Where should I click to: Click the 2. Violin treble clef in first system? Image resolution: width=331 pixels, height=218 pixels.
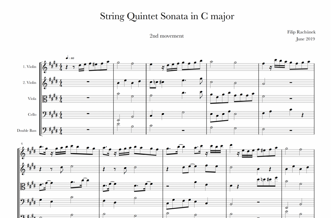[x=45, y=83]
